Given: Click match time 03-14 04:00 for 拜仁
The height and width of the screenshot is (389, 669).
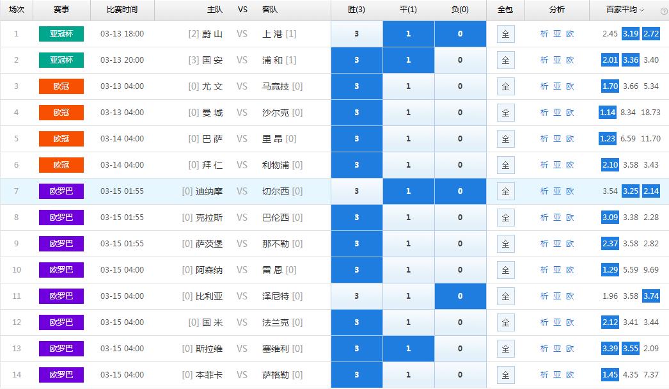Looking at the screenshot, I should (x=122, y=165).
